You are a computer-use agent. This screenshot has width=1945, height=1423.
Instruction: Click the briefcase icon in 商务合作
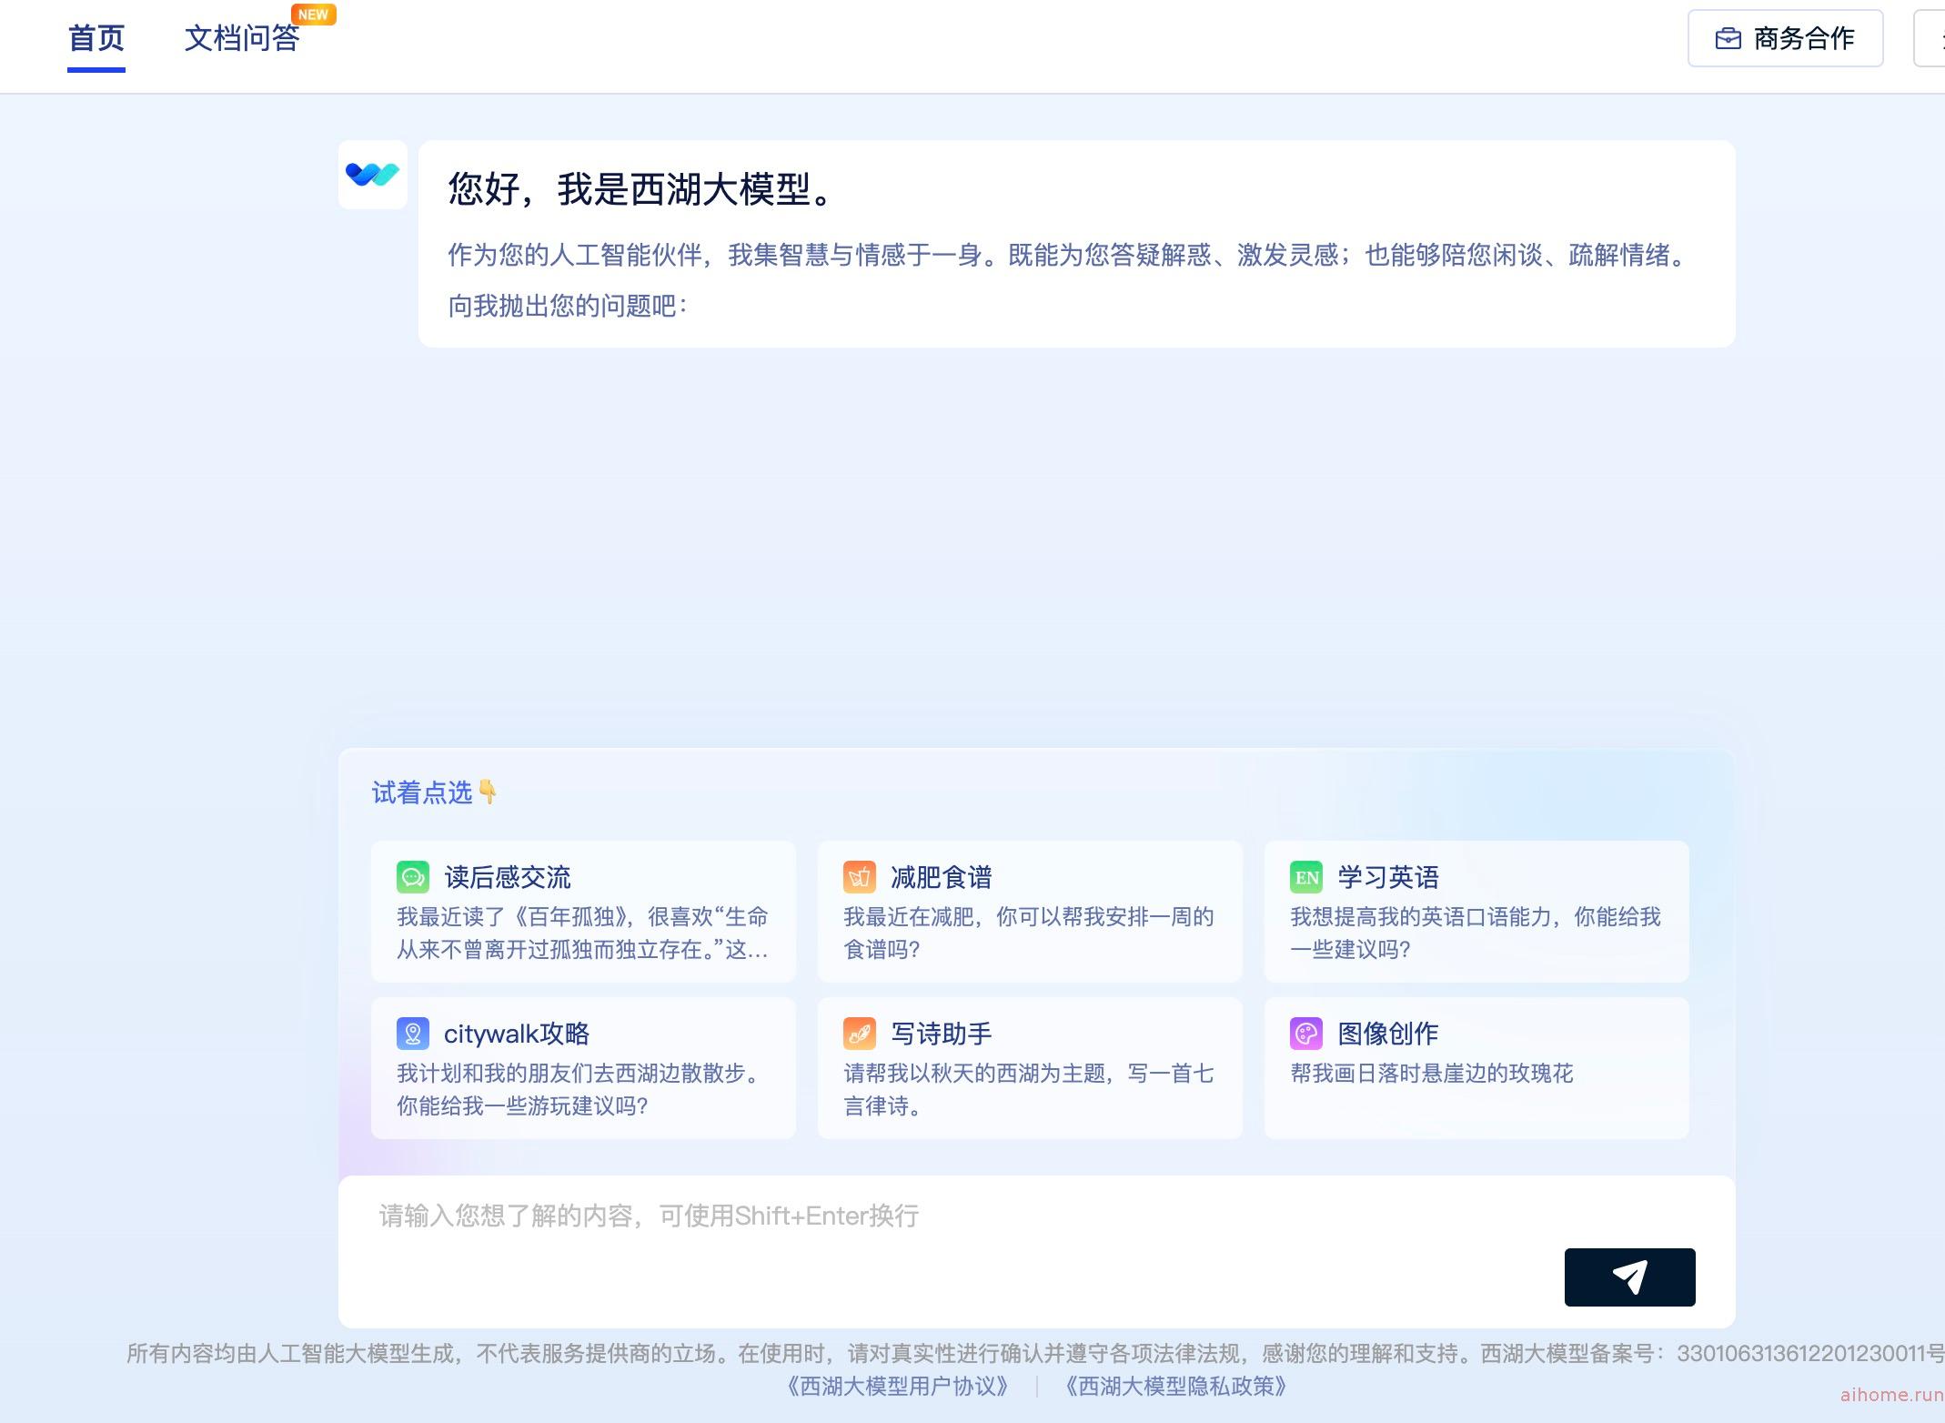point(1728,38)
